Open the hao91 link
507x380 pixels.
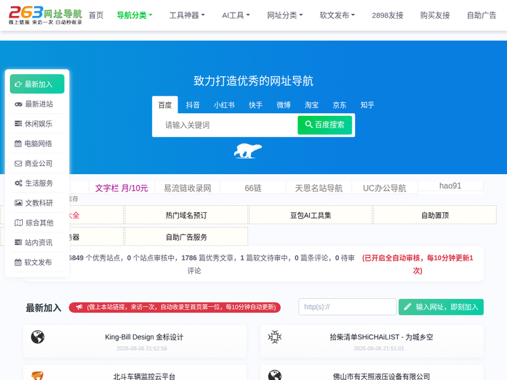[x=450, y=186]
